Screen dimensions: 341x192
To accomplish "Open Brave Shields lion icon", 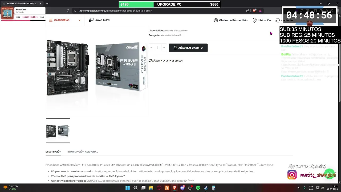I will pos(254,11).
